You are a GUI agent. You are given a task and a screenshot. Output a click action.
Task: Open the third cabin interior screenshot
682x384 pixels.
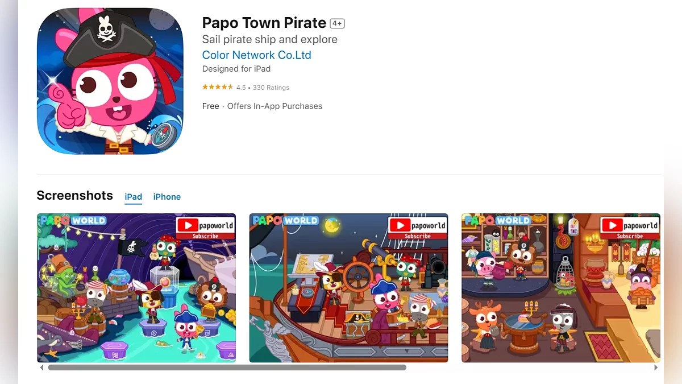coord(561,288)
